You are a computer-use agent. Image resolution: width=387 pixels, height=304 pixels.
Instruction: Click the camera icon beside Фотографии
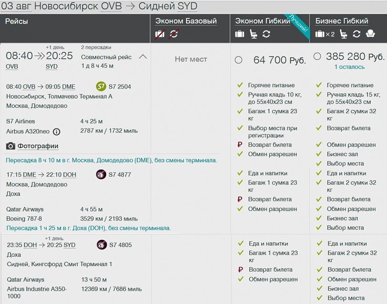pyautogui.click(x=10, y=146)
